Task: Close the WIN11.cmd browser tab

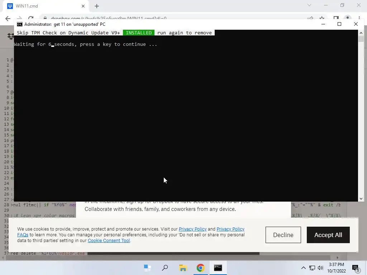Action: (83, 6)
